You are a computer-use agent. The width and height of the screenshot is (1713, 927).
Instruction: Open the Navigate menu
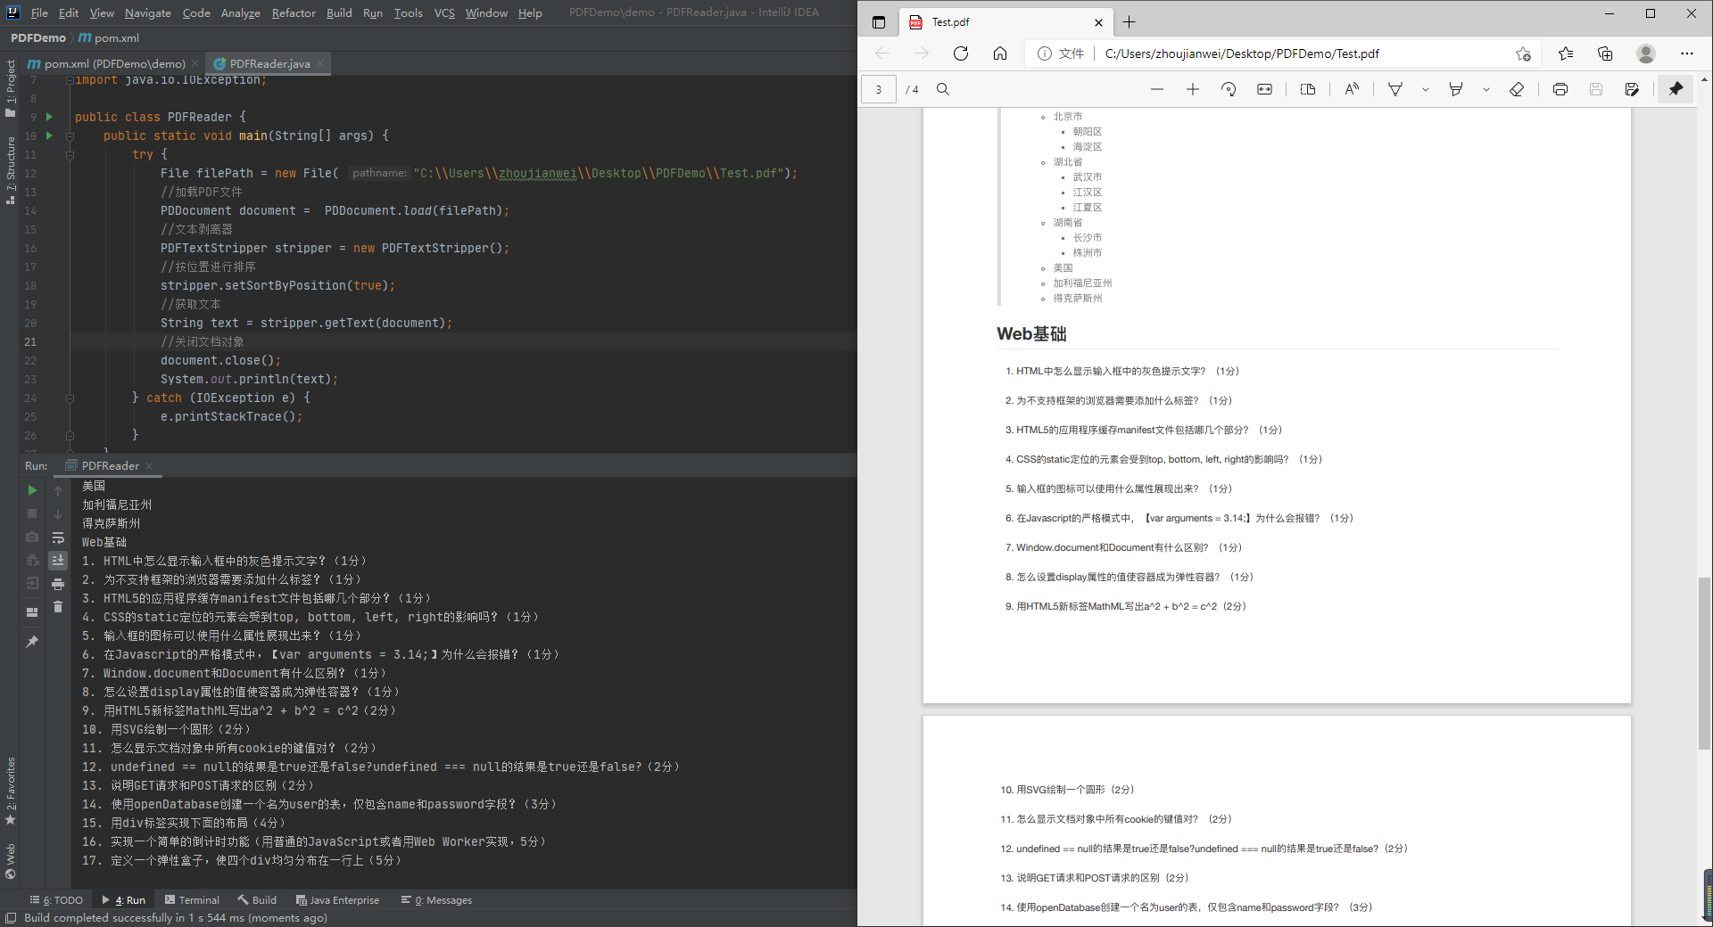pos(147,12)
